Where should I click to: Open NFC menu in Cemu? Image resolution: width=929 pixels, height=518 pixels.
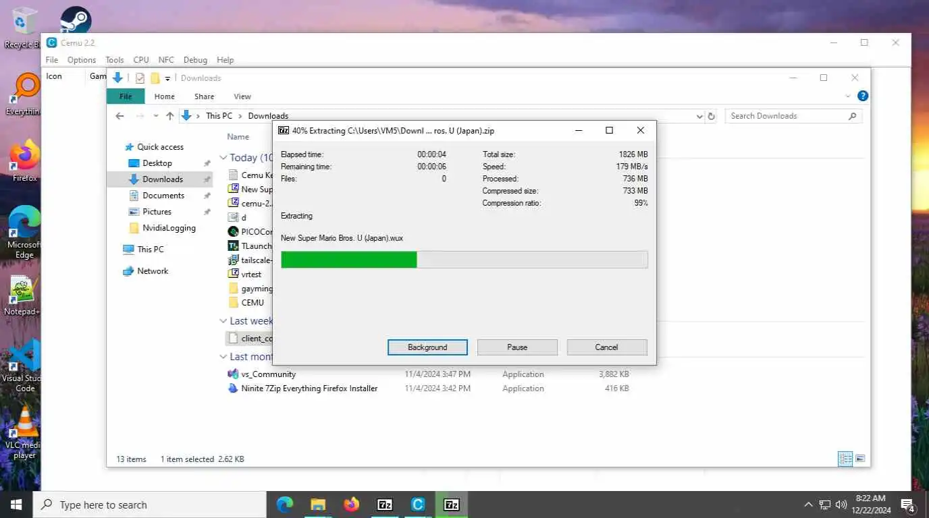(166, 60)
